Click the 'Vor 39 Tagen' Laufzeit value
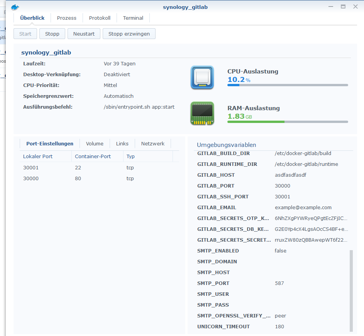The width and height of the screenshot is (364, 336). [120, 64]
